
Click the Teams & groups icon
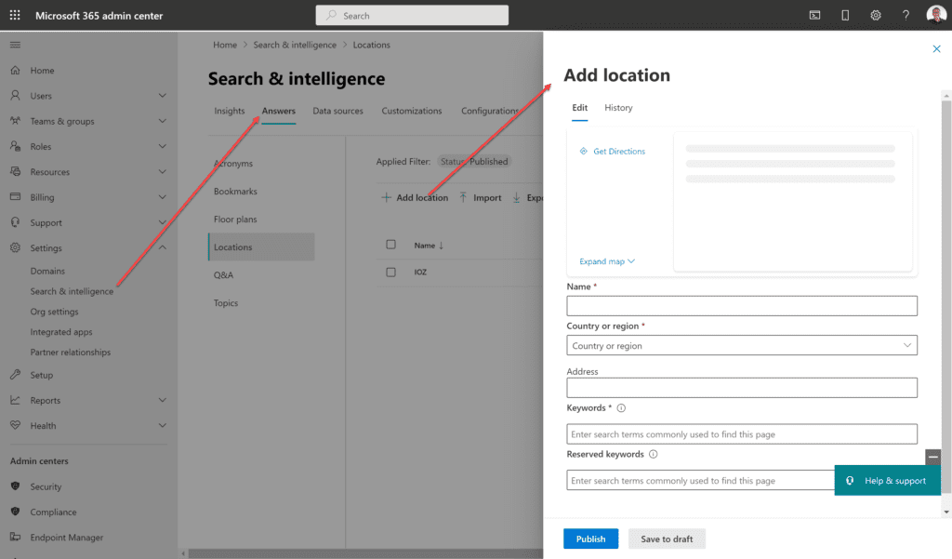tap(15, 121)
